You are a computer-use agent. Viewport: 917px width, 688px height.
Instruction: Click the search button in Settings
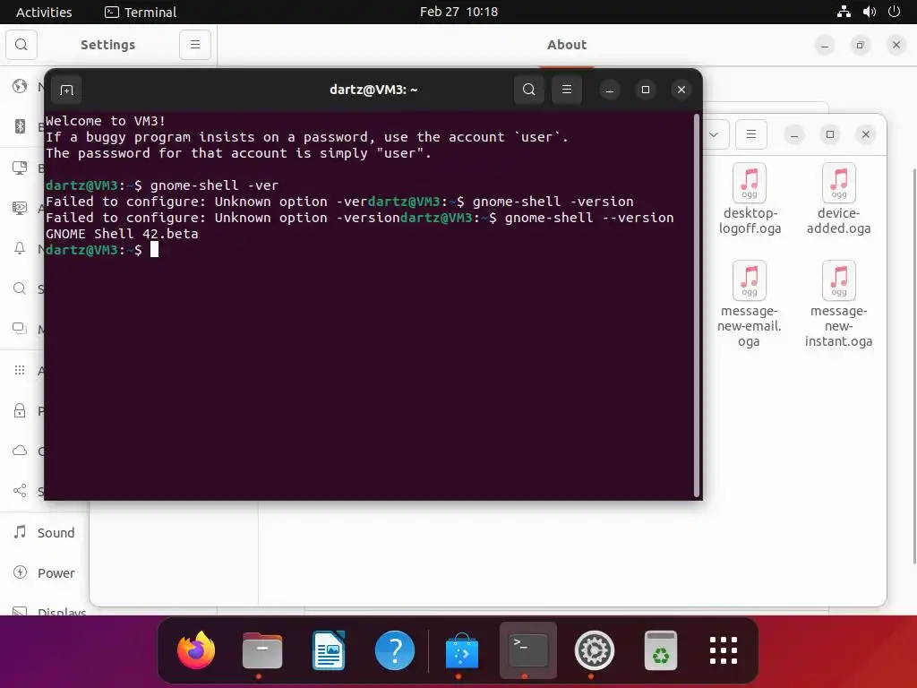coord(21,45)
